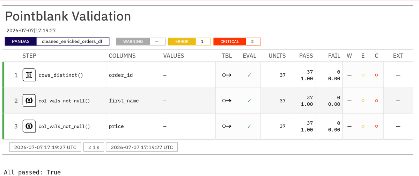Click the yellow ERROR threshold badge
This screenshot has height=176, width=419.
tap(182, 41)
